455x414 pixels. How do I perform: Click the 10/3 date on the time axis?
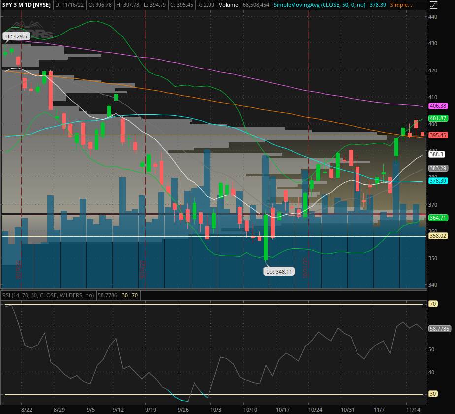pyautogui.click(x=216, y=410)
